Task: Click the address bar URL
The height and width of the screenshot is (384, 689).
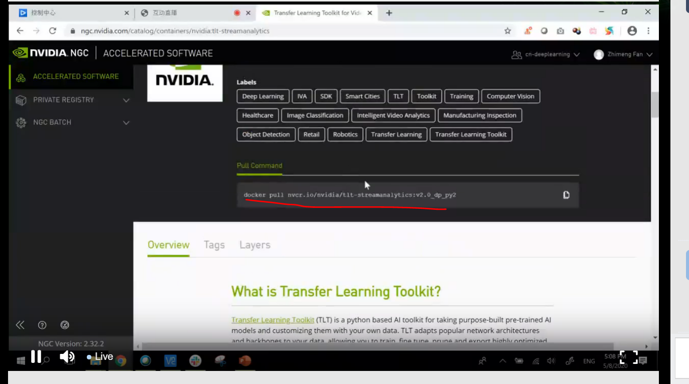Action: point(175,31)
